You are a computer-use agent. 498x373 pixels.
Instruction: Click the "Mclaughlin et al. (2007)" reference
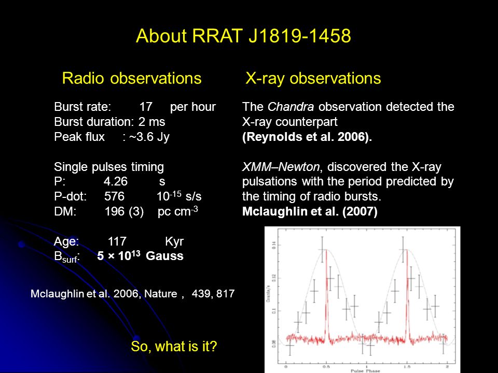[310, 211]
